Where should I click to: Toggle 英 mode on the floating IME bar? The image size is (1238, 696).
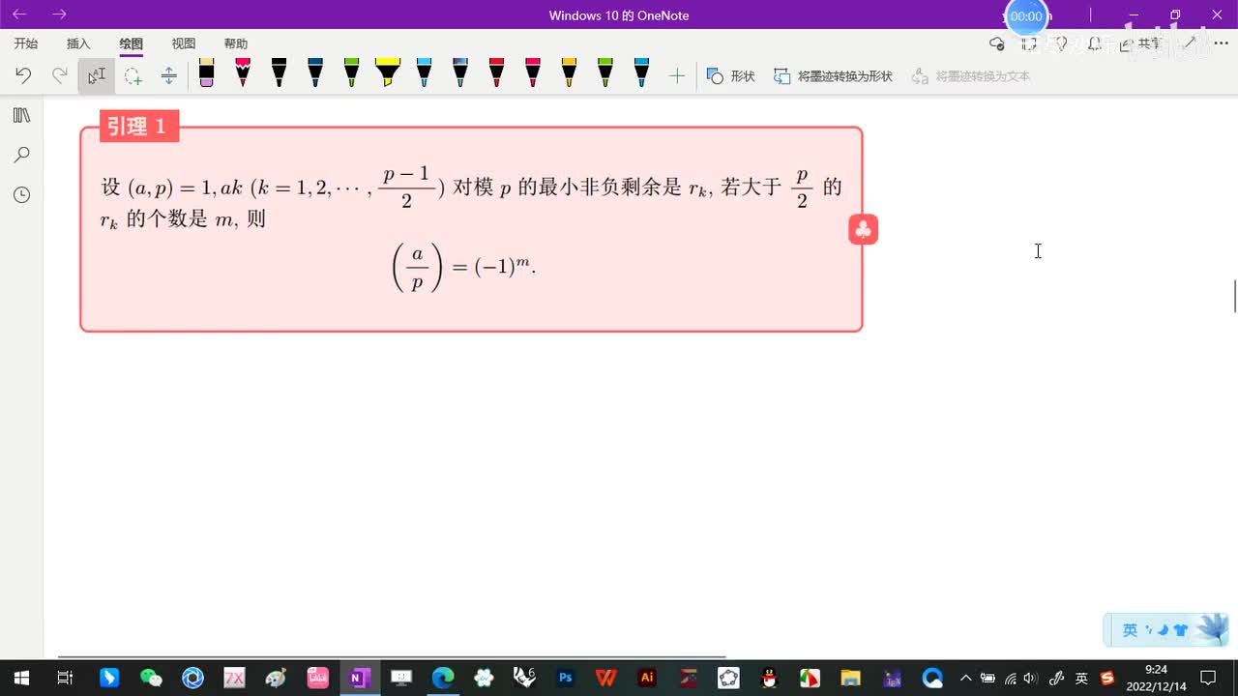click(x=1130, y=630)
